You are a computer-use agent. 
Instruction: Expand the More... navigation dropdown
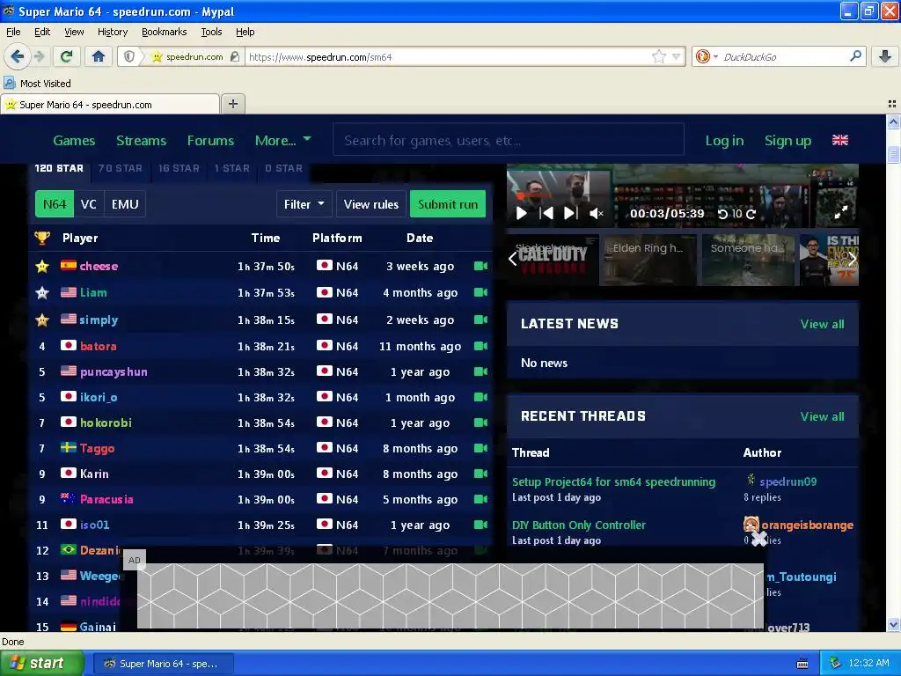pos(282,140)
